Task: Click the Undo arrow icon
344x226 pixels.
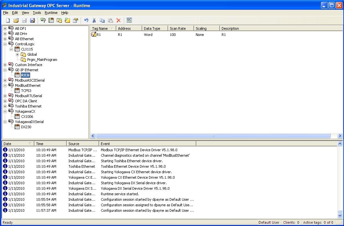Action: tap(86, 20)
